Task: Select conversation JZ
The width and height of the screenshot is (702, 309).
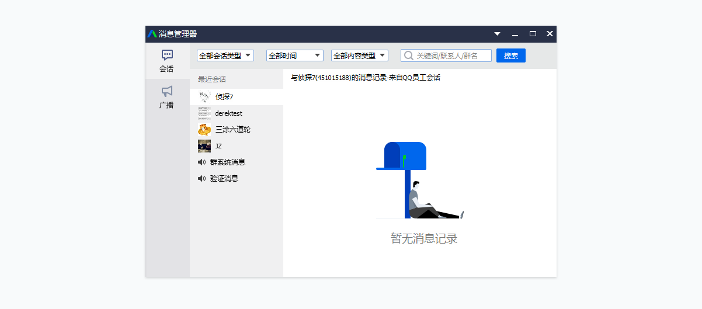Action: click(237, 146)
